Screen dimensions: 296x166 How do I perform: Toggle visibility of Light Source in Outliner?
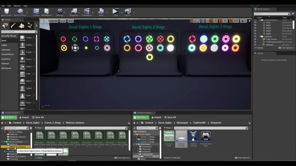coord(255,39)
